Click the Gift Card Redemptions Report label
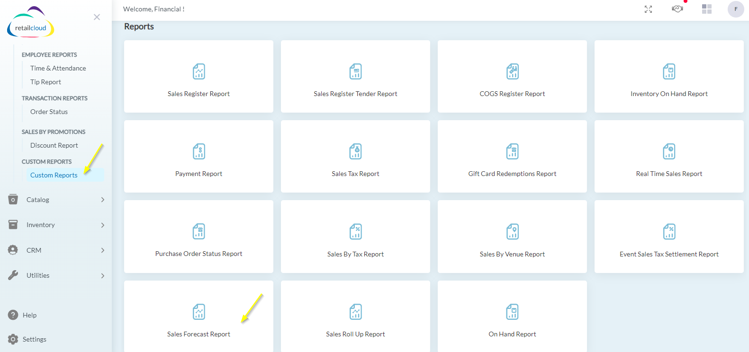The image size is (749, 352). [512, 174]
